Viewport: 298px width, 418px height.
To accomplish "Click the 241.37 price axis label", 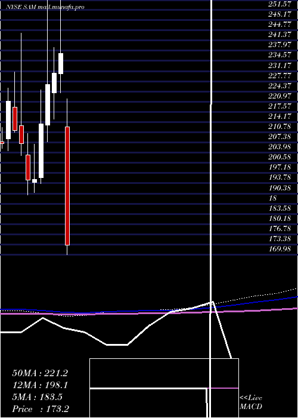I will coord(280,35).
